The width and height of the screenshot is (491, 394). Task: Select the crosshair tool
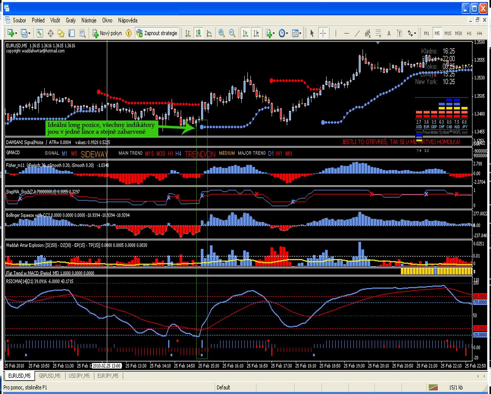323,33
